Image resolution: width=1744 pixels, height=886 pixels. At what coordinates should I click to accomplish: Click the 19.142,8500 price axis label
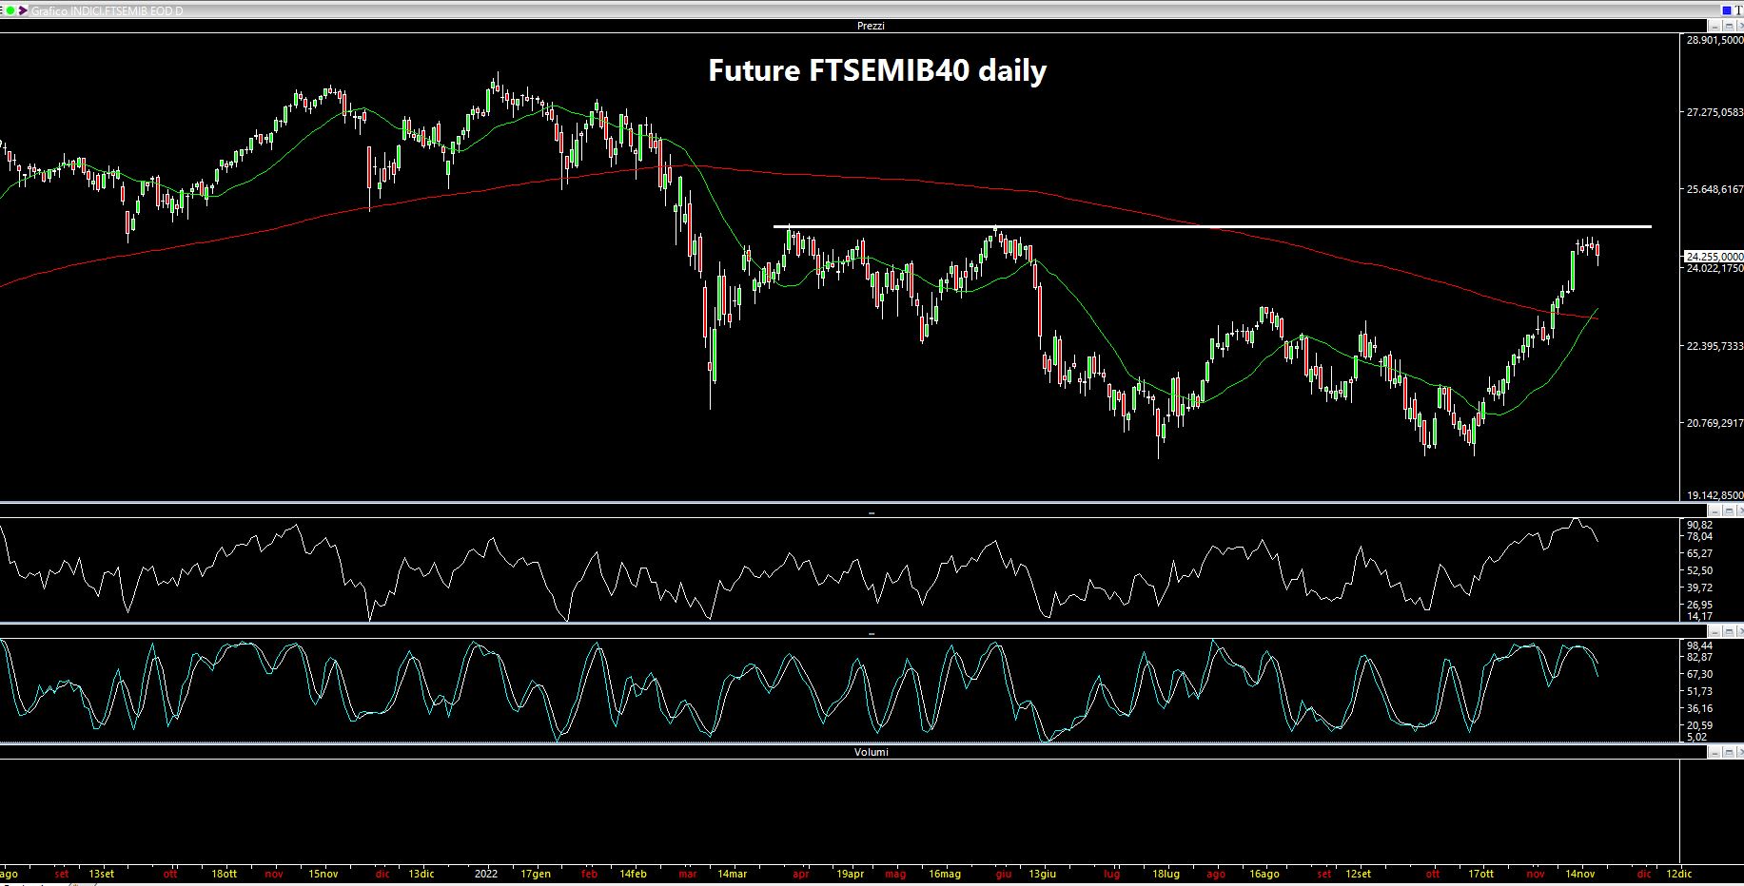(1715, 495)
